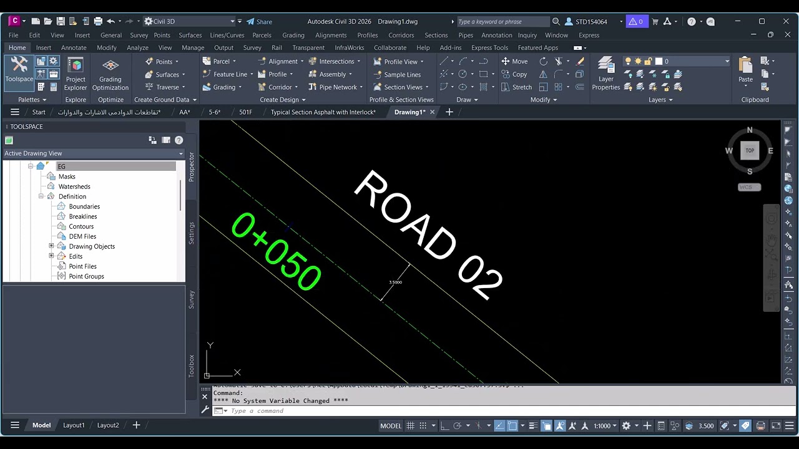Toggle drawing grid display in status bar
This screenshot has height=449, width=799.
[410, 426]
